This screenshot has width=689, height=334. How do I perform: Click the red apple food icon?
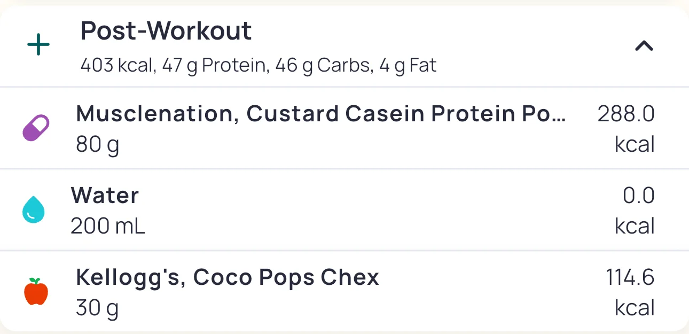click(36, 292)
